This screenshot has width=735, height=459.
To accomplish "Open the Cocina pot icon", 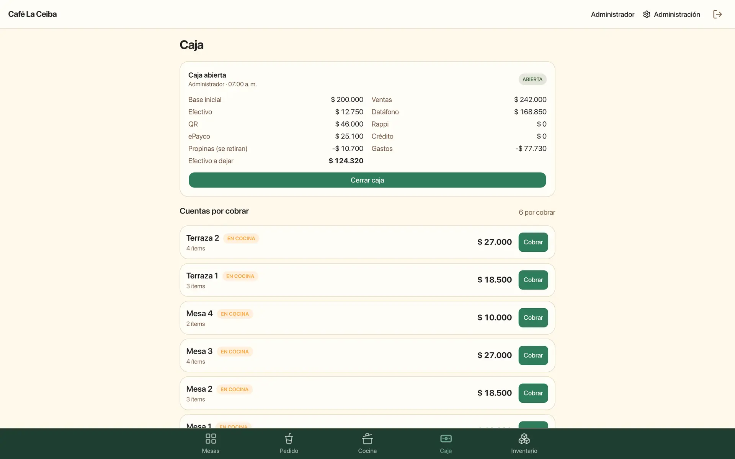I will (x=367, y=438).
